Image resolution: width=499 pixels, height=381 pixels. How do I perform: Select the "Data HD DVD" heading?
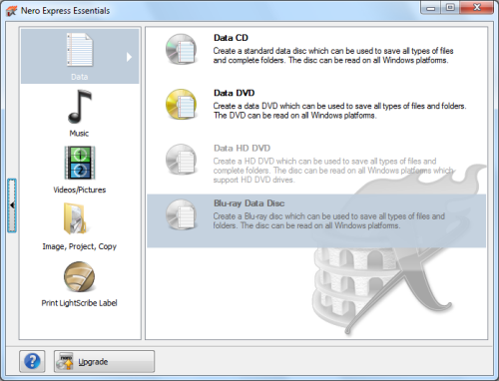pyautogui.click(x=242, y=149)
